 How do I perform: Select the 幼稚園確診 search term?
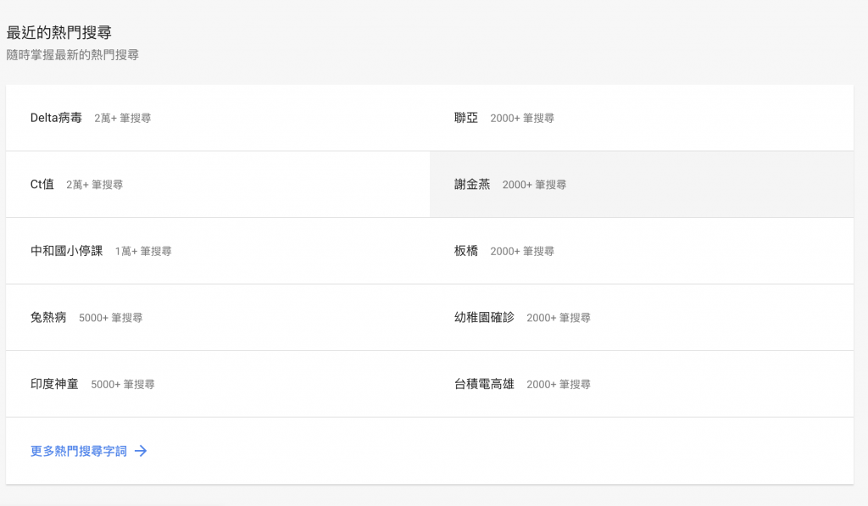tap(484, 317)
